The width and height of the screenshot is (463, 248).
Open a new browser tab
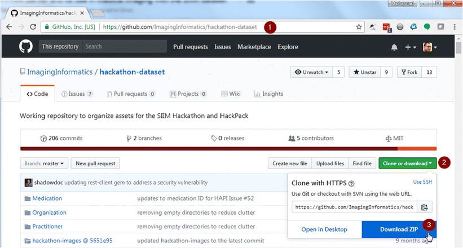[x=98, y=14]
